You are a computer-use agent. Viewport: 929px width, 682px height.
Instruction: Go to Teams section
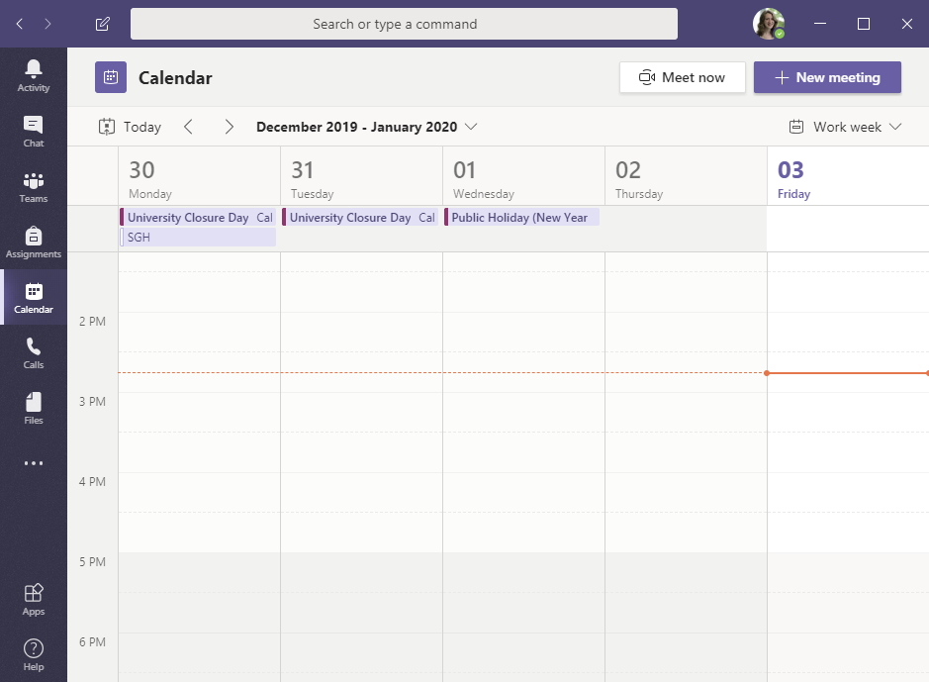point(34,185)
